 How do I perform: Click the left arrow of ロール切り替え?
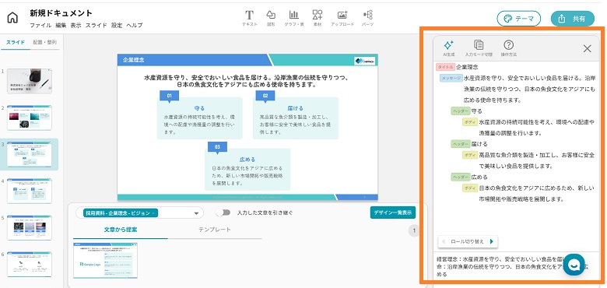(x=444, y=241)
